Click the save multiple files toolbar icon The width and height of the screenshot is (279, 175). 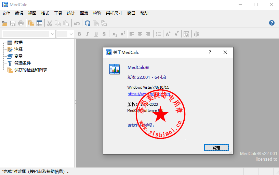96,23
